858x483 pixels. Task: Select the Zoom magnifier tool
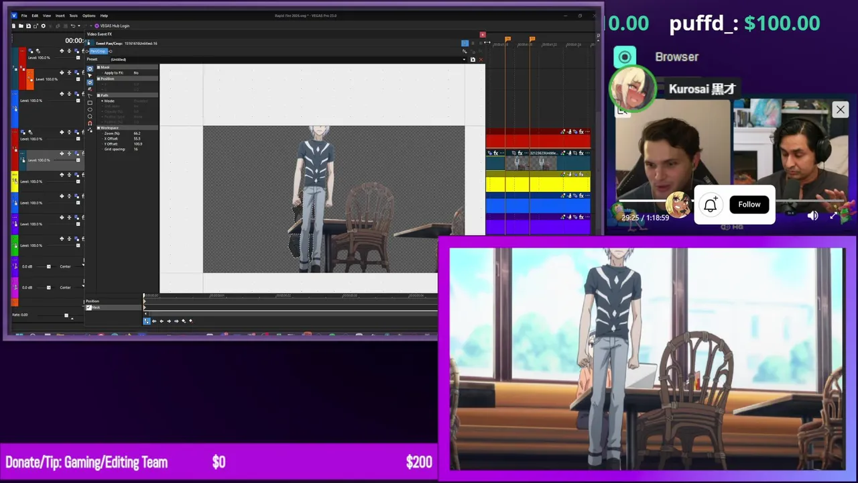(x=90, y=117)
